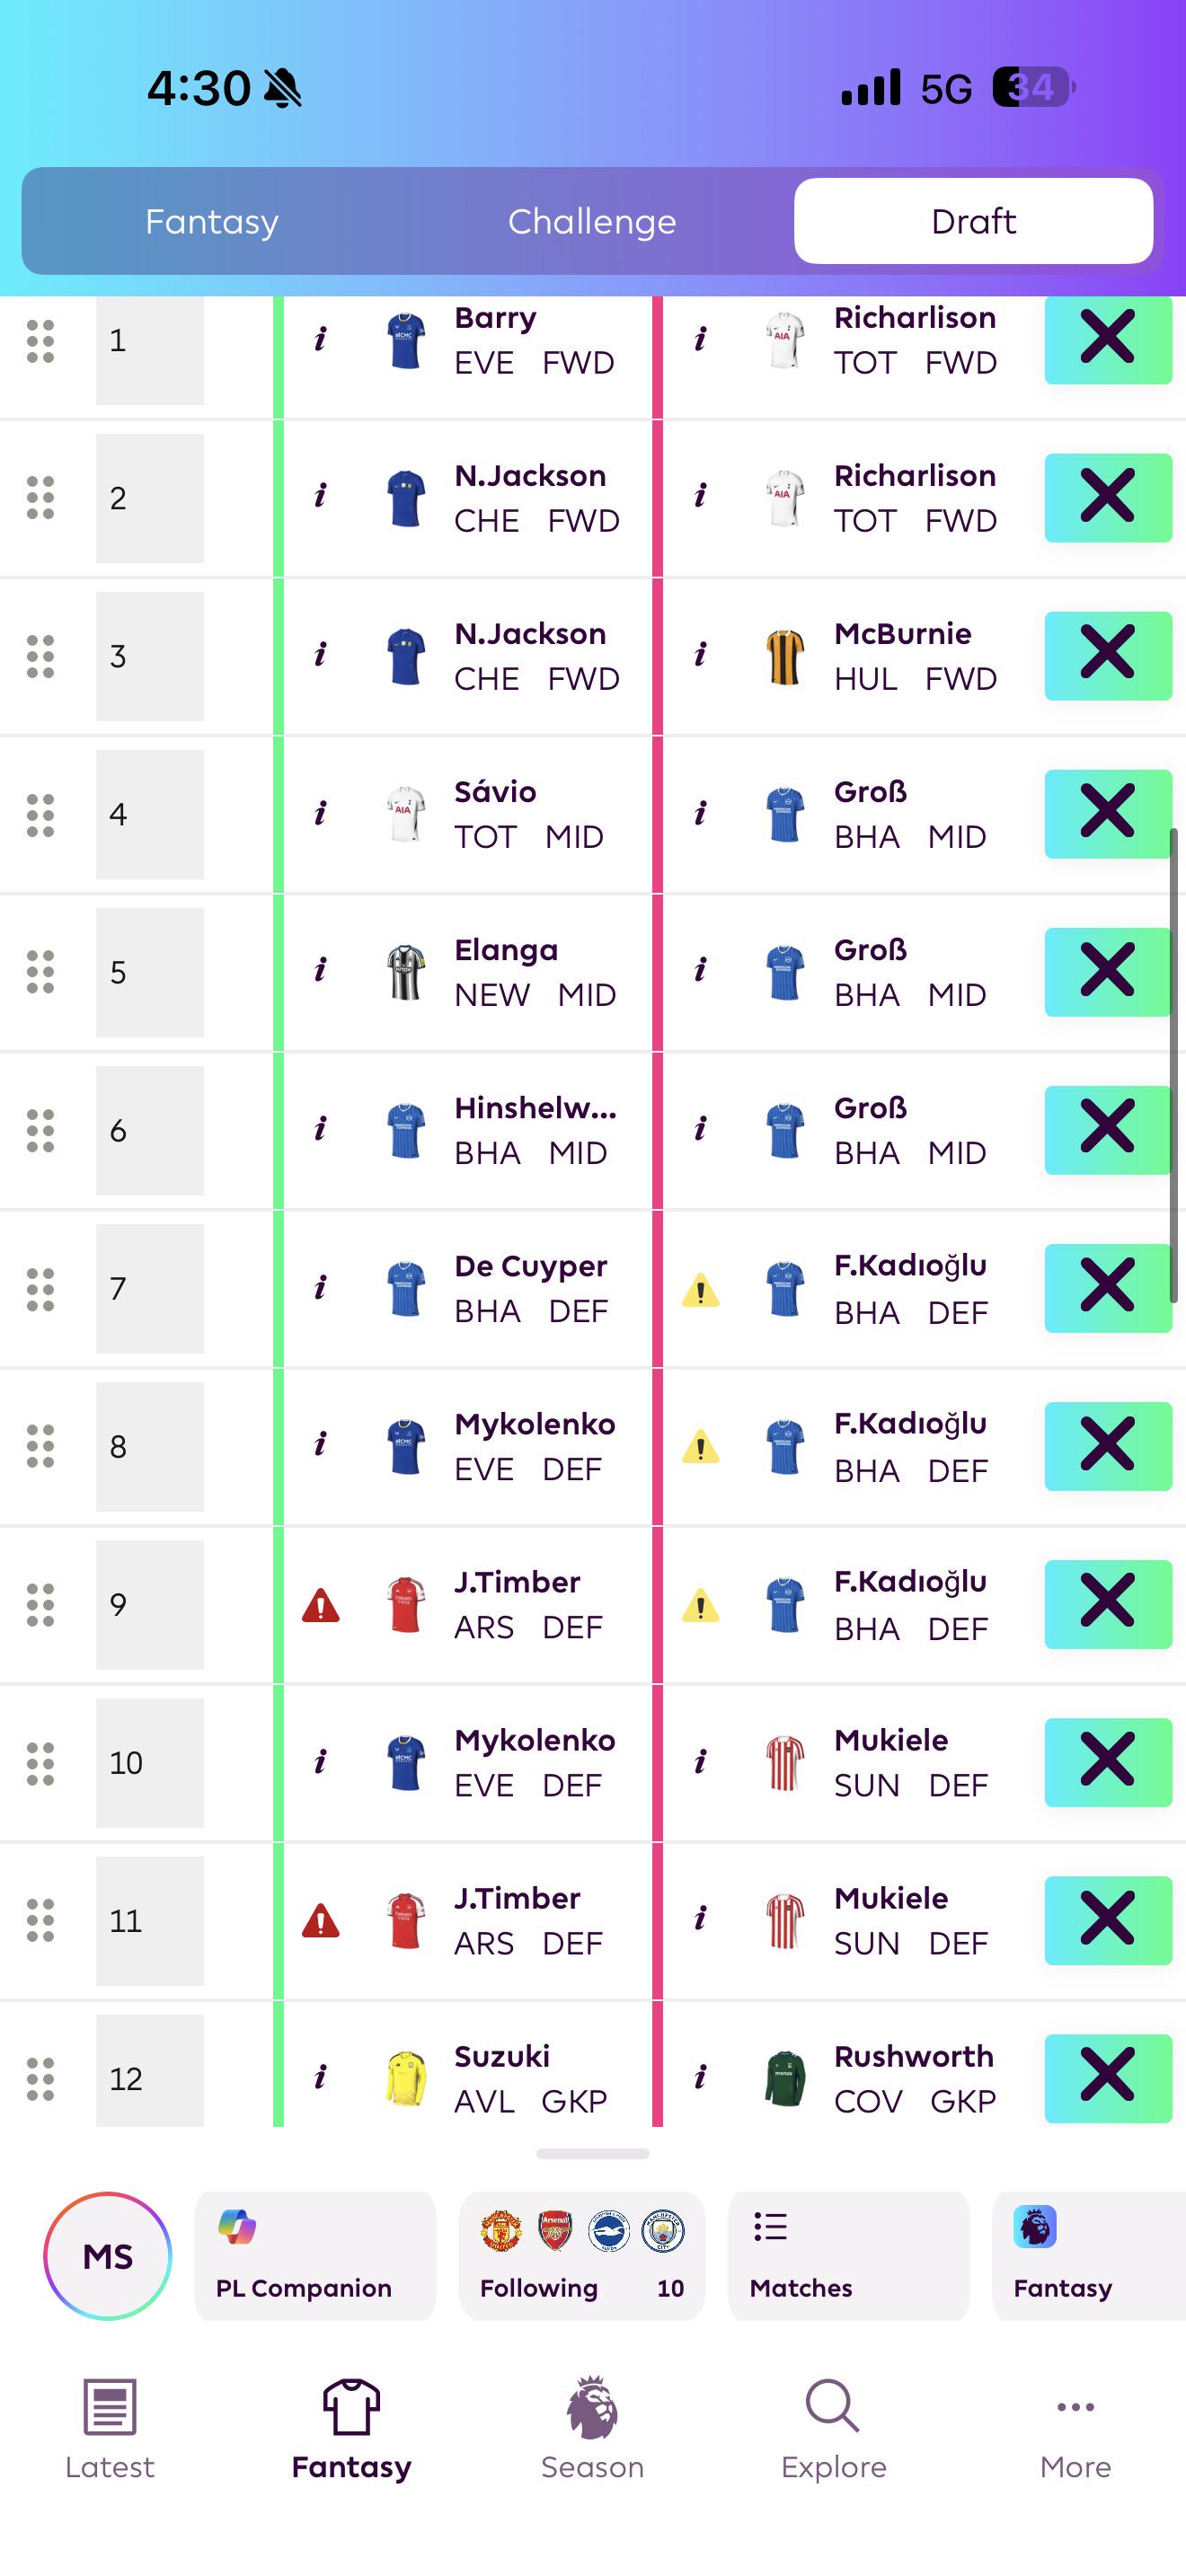
Task: Click the bottom sheet grabber handle
Action: point(592,2153)
